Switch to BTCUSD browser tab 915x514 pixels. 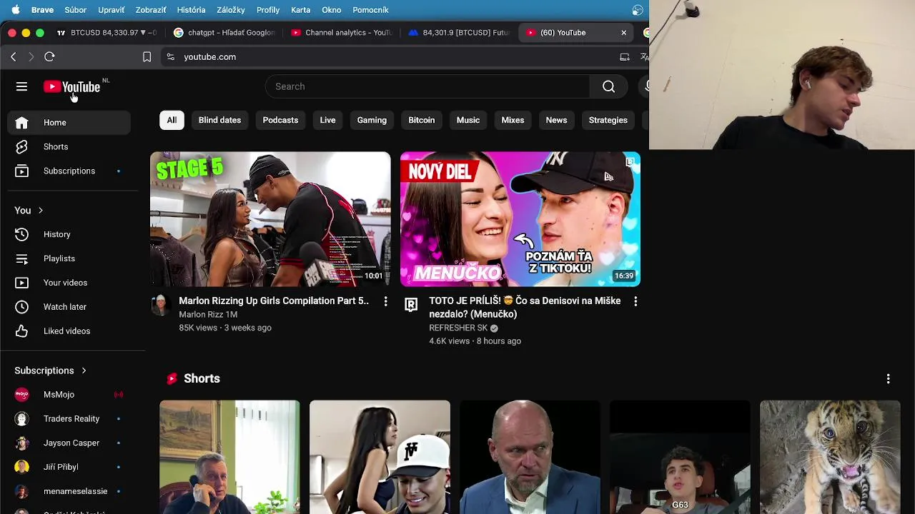click(x=107, y=33)
